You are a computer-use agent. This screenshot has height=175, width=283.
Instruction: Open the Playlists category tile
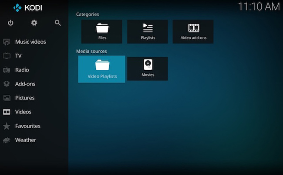(148, 32)
